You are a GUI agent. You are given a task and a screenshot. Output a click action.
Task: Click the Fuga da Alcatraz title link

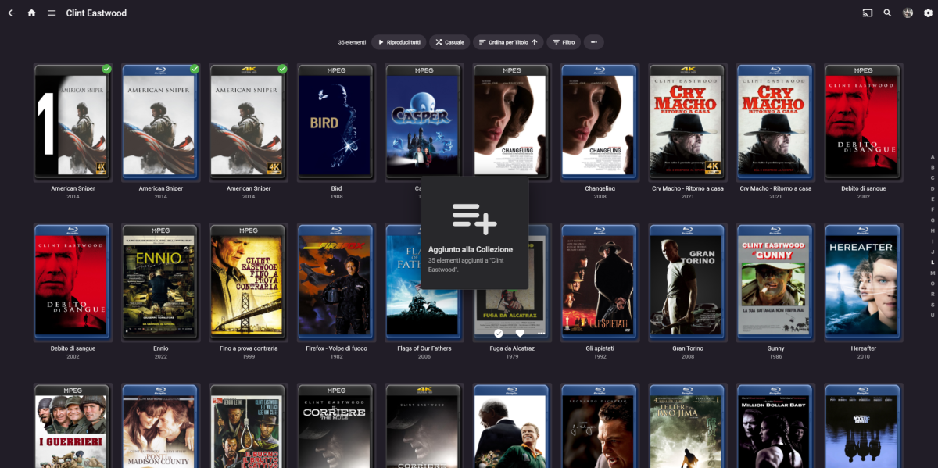[x=512, y=348]
